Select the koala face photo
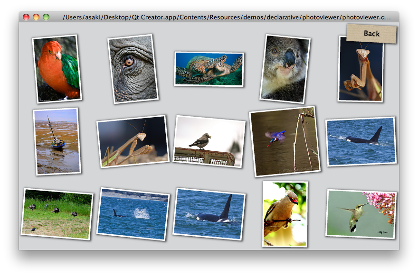Screen dimensions: 418x276 point(285,68)
